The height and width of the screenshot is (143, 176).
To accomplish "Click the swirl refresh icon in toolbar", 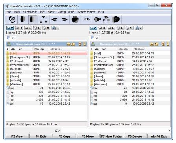I will click(13, 19).
